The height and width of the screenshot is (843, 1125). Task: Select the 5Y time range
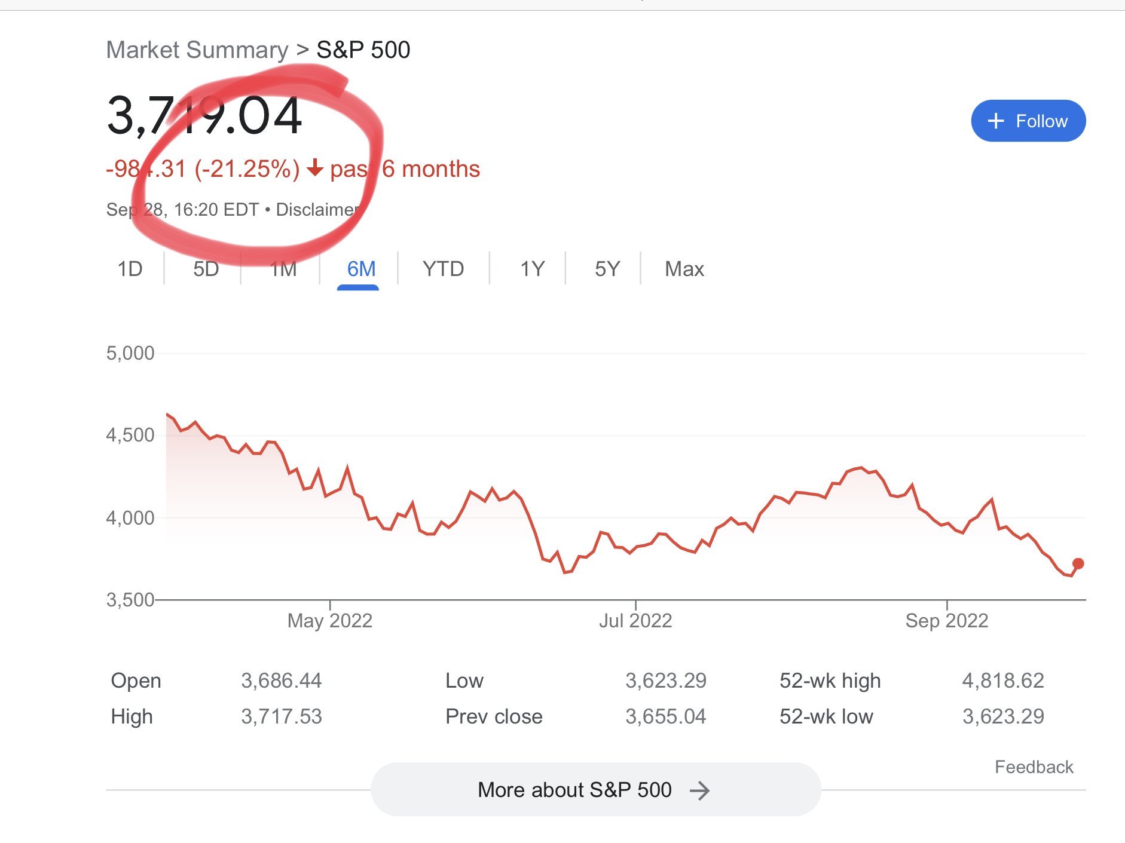pos(607,269)
